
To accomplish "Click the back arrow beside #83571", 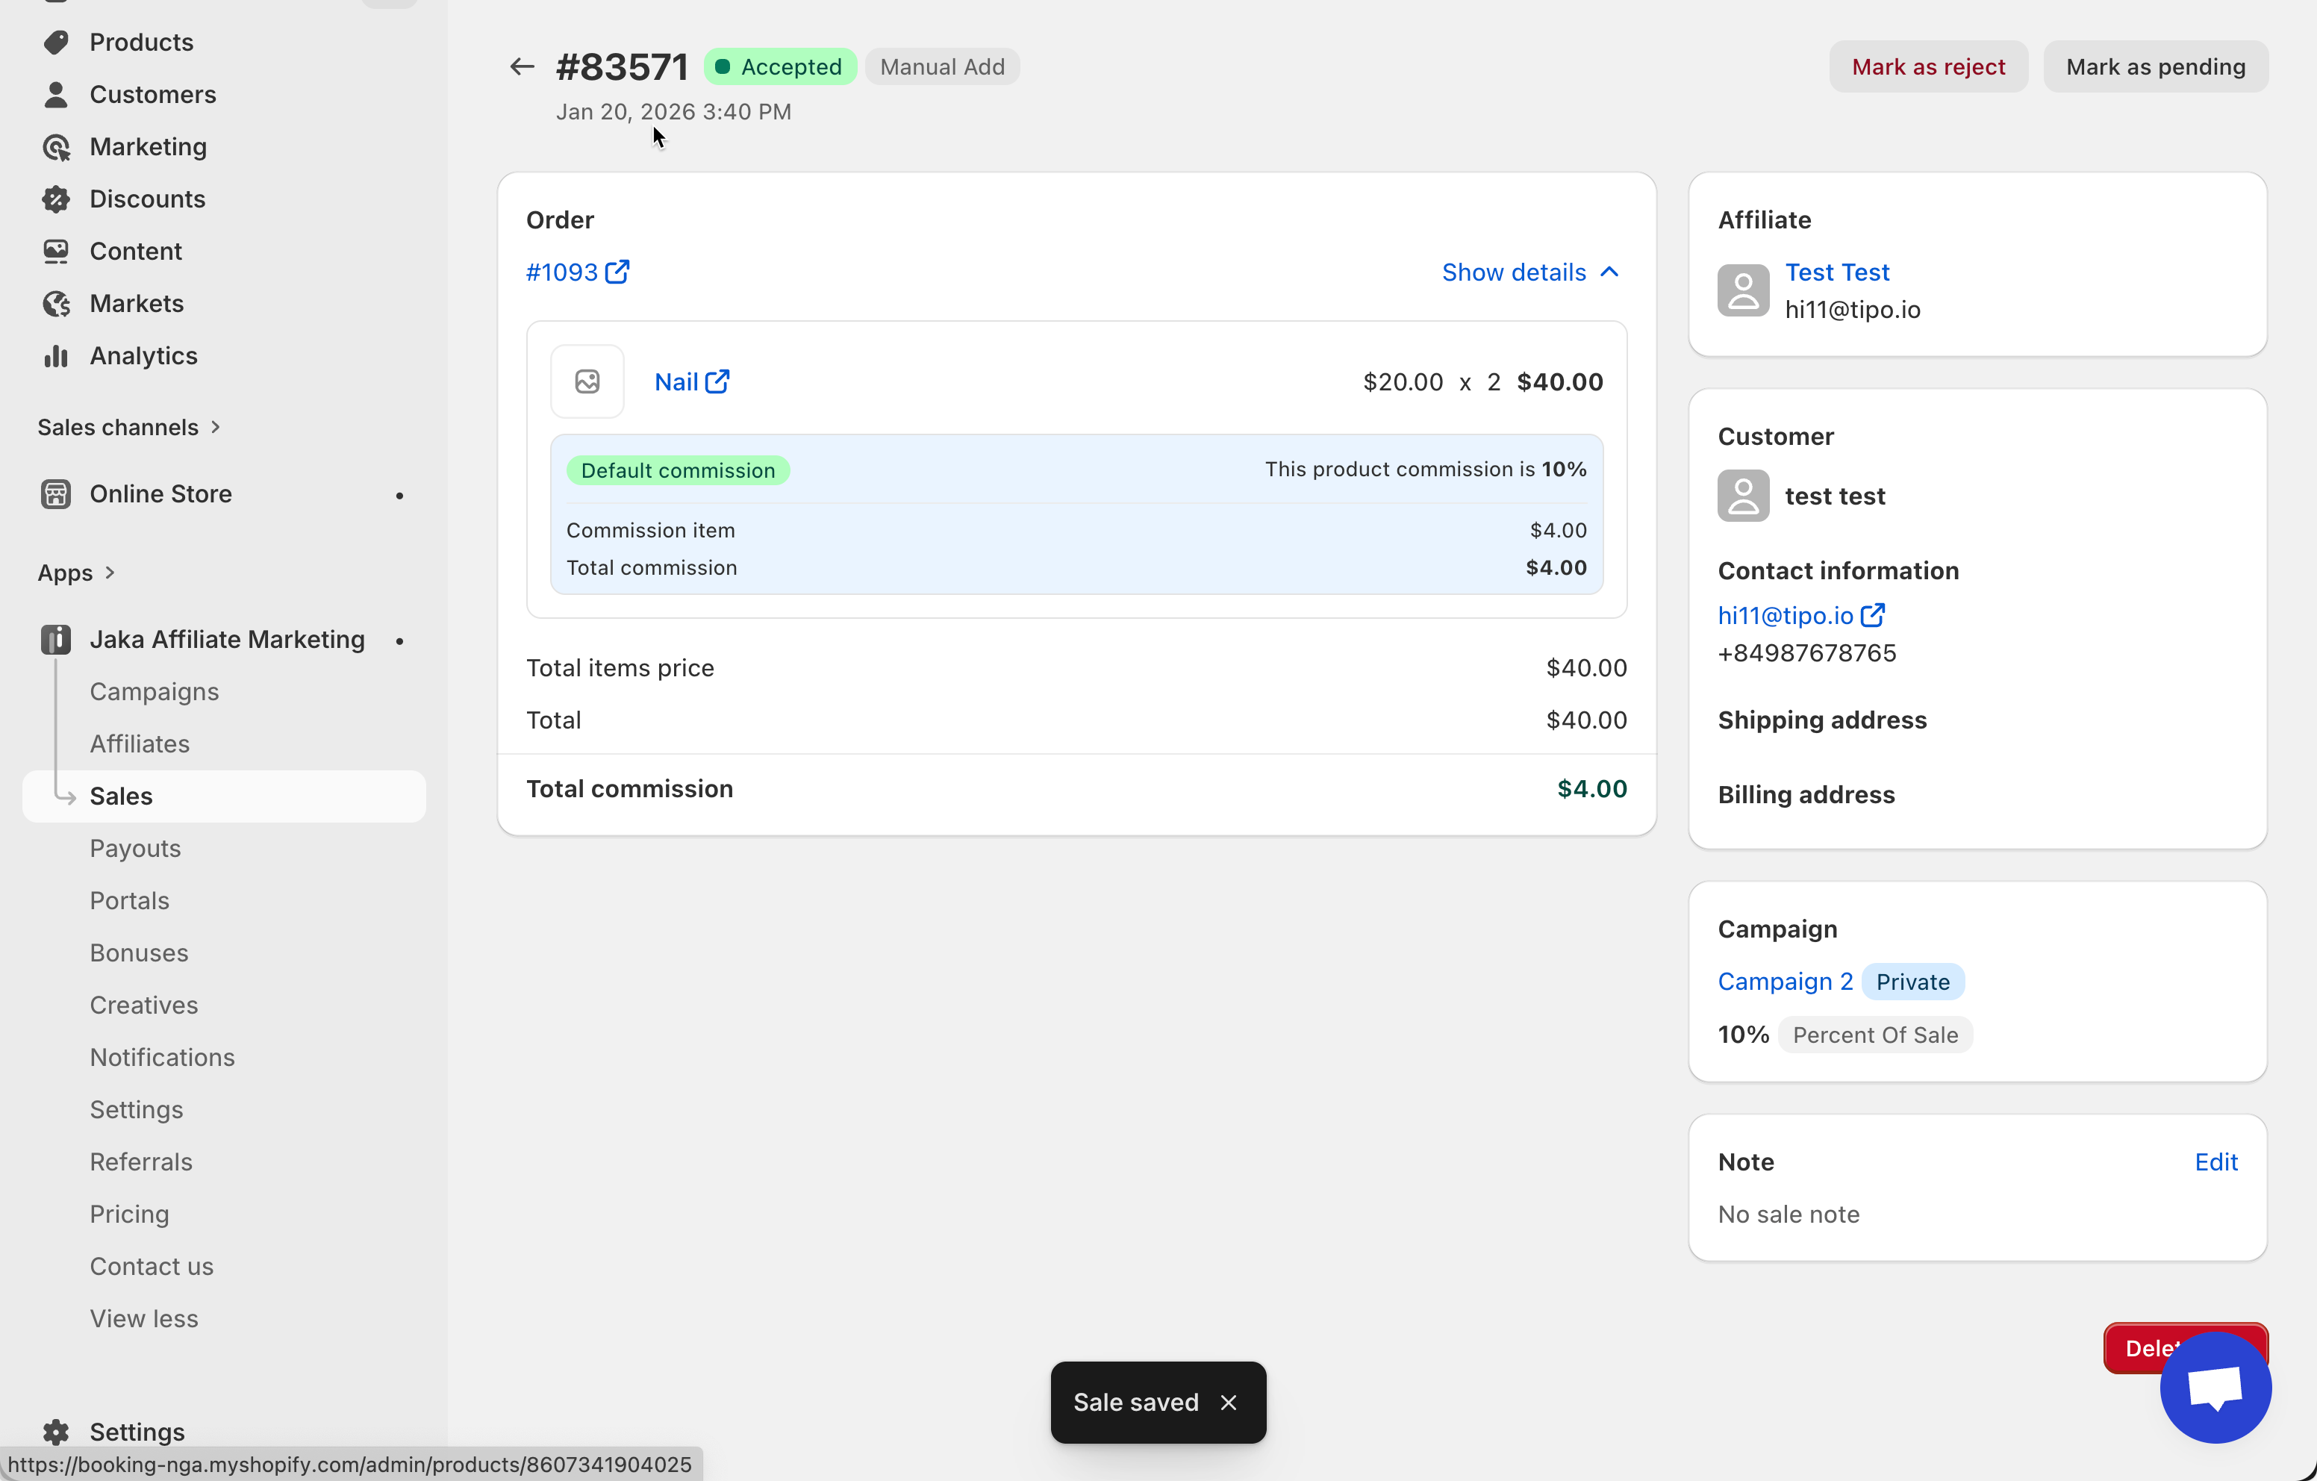I will [522, 66].
